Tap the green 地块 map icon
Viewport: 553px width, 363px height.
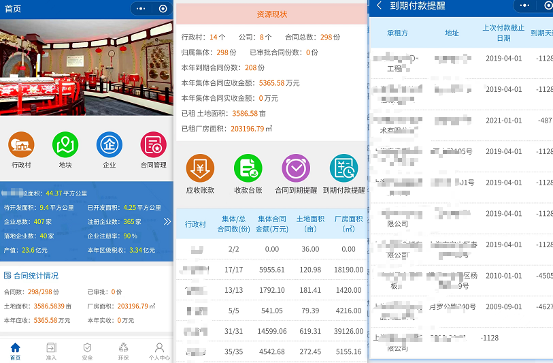click(65, 145)
